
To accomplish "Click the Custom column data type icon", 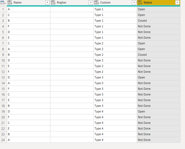I will click(96, 2).
